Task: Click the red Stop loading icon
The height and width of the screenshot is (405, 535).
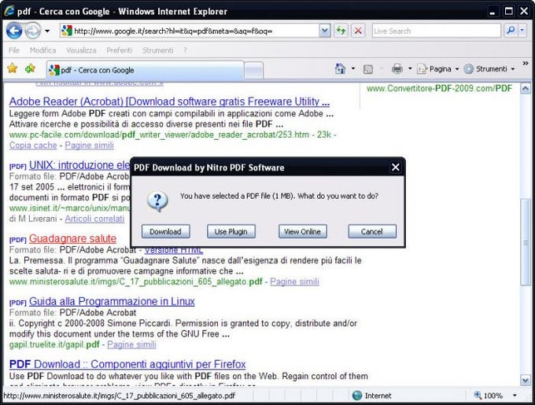Action: [x=358, y=31]
